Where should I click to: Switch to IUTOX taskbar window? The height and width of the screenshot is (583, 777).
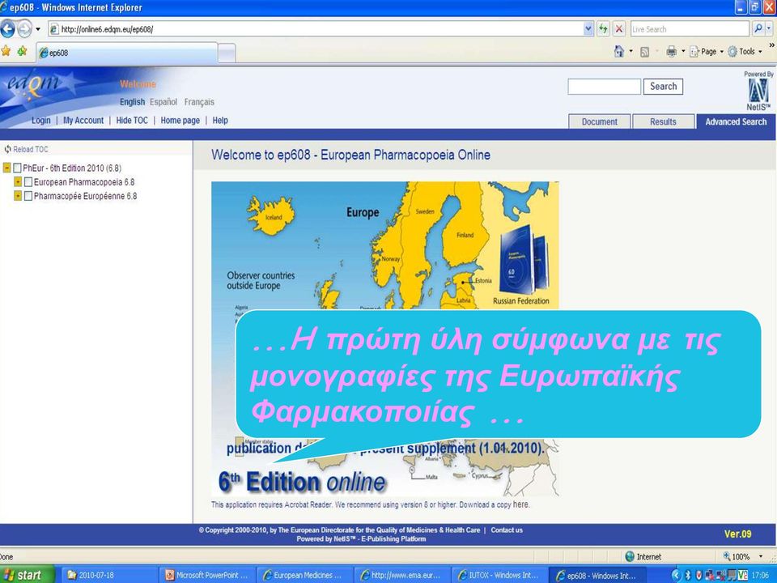500,575
